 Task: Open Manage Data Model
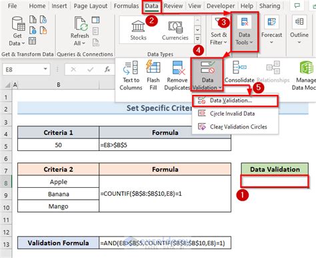[x=305, y=76]
